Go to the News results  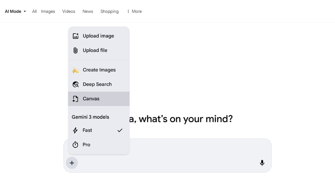coord(87,11)
